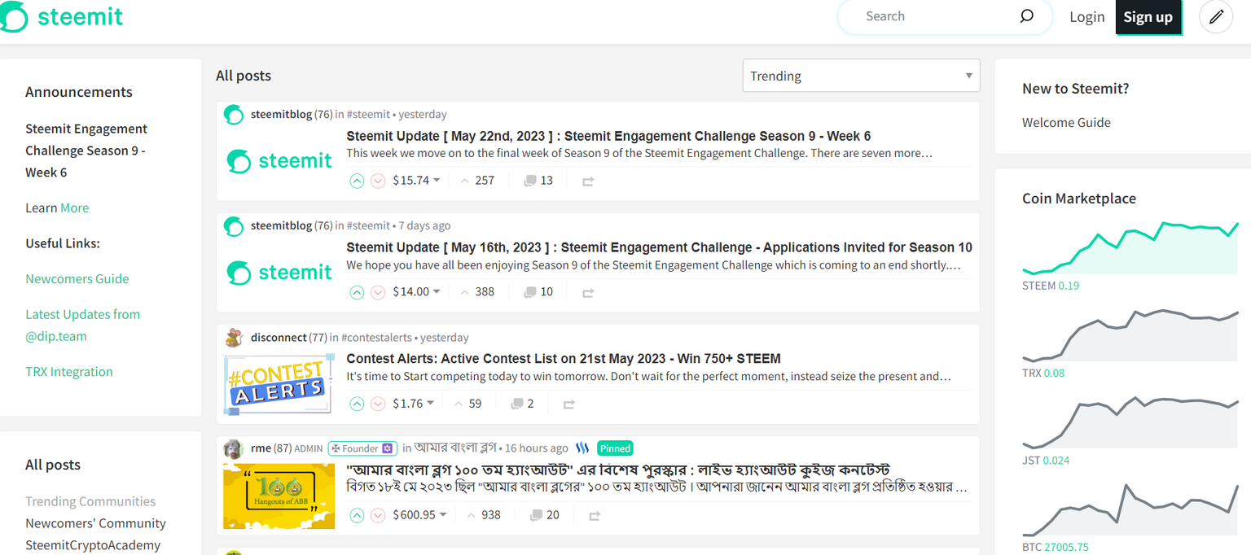This screenshot has width=1251, height=555.
Task: Click the Steemit logo in header
Action: [x=62, y=16]
